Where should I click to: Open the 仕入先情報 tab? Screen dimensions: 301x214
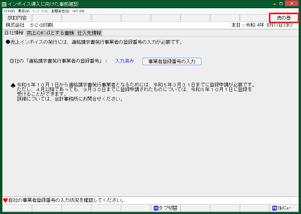click(89, 33)
